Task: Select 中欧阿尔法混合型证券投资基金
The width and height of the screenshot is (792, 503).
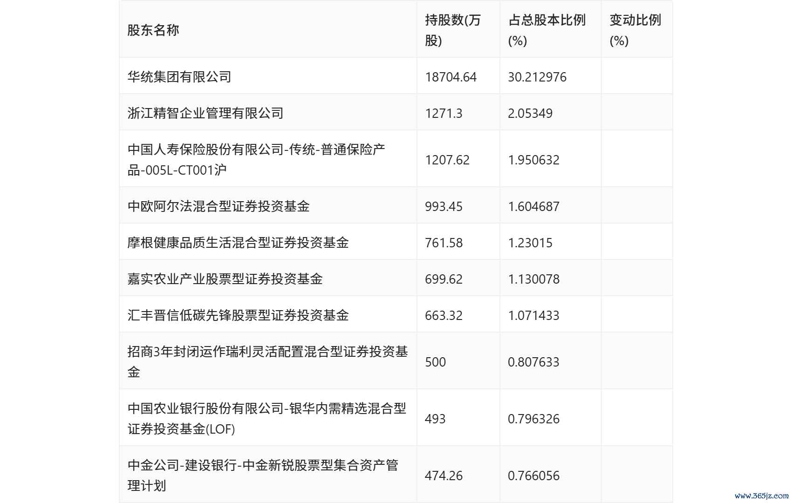Action: coord(218,206)
